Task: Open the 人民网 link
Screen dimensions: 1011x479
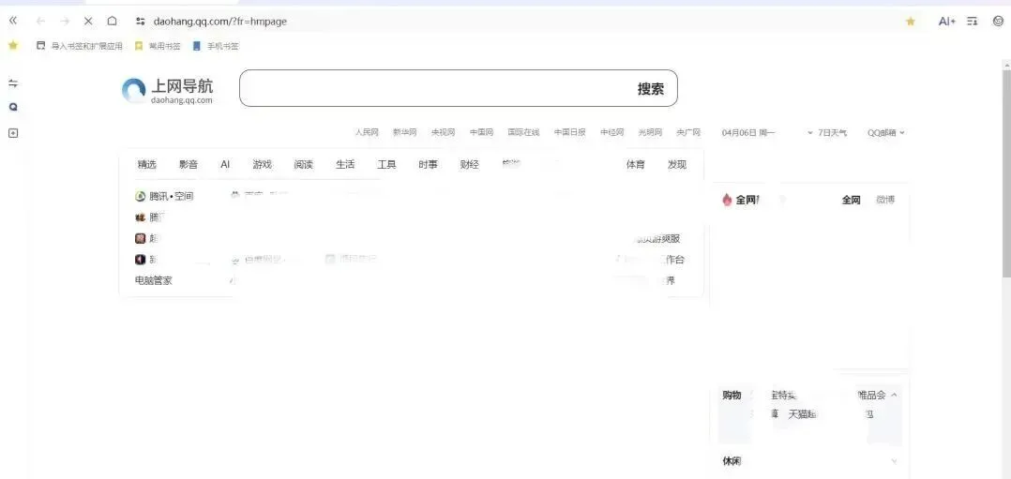Action: click(366, 132)
